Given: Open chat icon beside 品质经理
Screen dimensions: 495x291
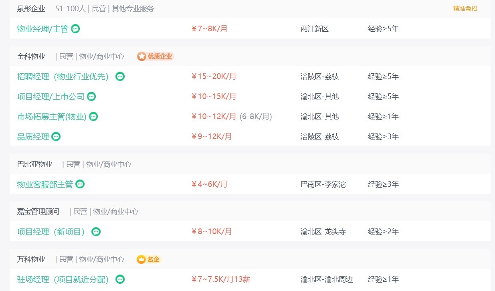Looking at the screenshot, I should click(x=56, y=137).
